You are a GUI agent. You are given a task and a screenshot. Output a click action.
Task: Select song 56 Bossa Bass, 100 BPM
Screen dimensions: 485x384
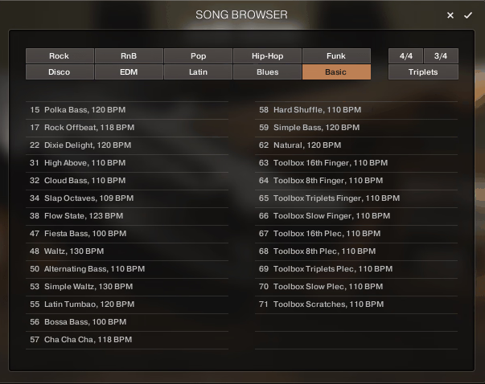(x=127, y=322)
